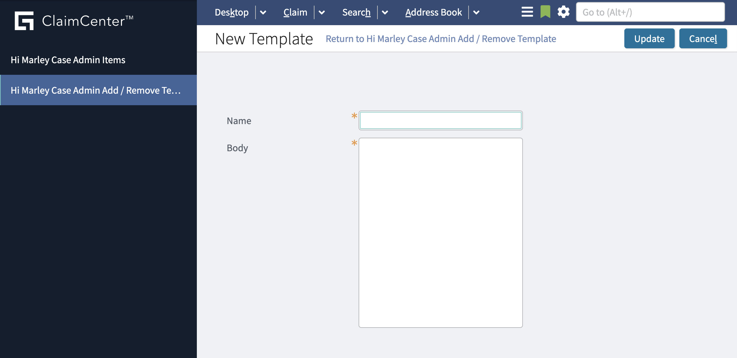Click the Cancel button
Screen dimensions: 737x358
click(703, 38)
